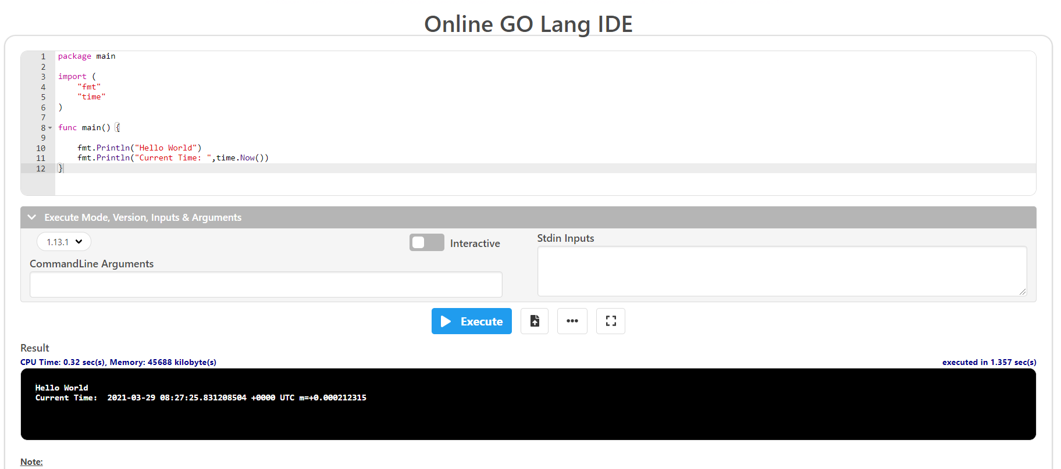
Task: Open the Go version 1.13.1 dropdown
Action: point(64,242)
